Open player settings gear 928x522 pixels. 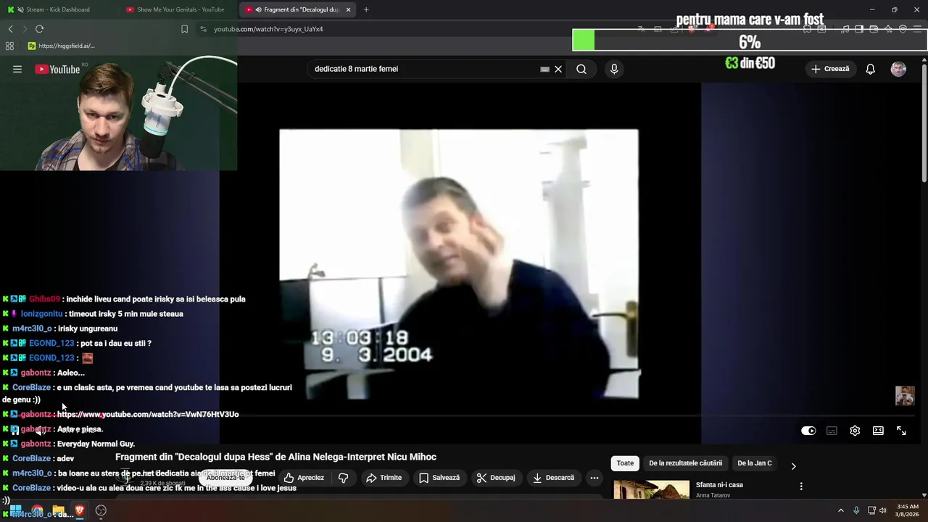[855, 431]
